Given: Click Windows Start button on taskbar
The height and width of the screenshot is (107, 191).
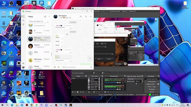Looking at the screenshot, I should [x=2, y=105].
